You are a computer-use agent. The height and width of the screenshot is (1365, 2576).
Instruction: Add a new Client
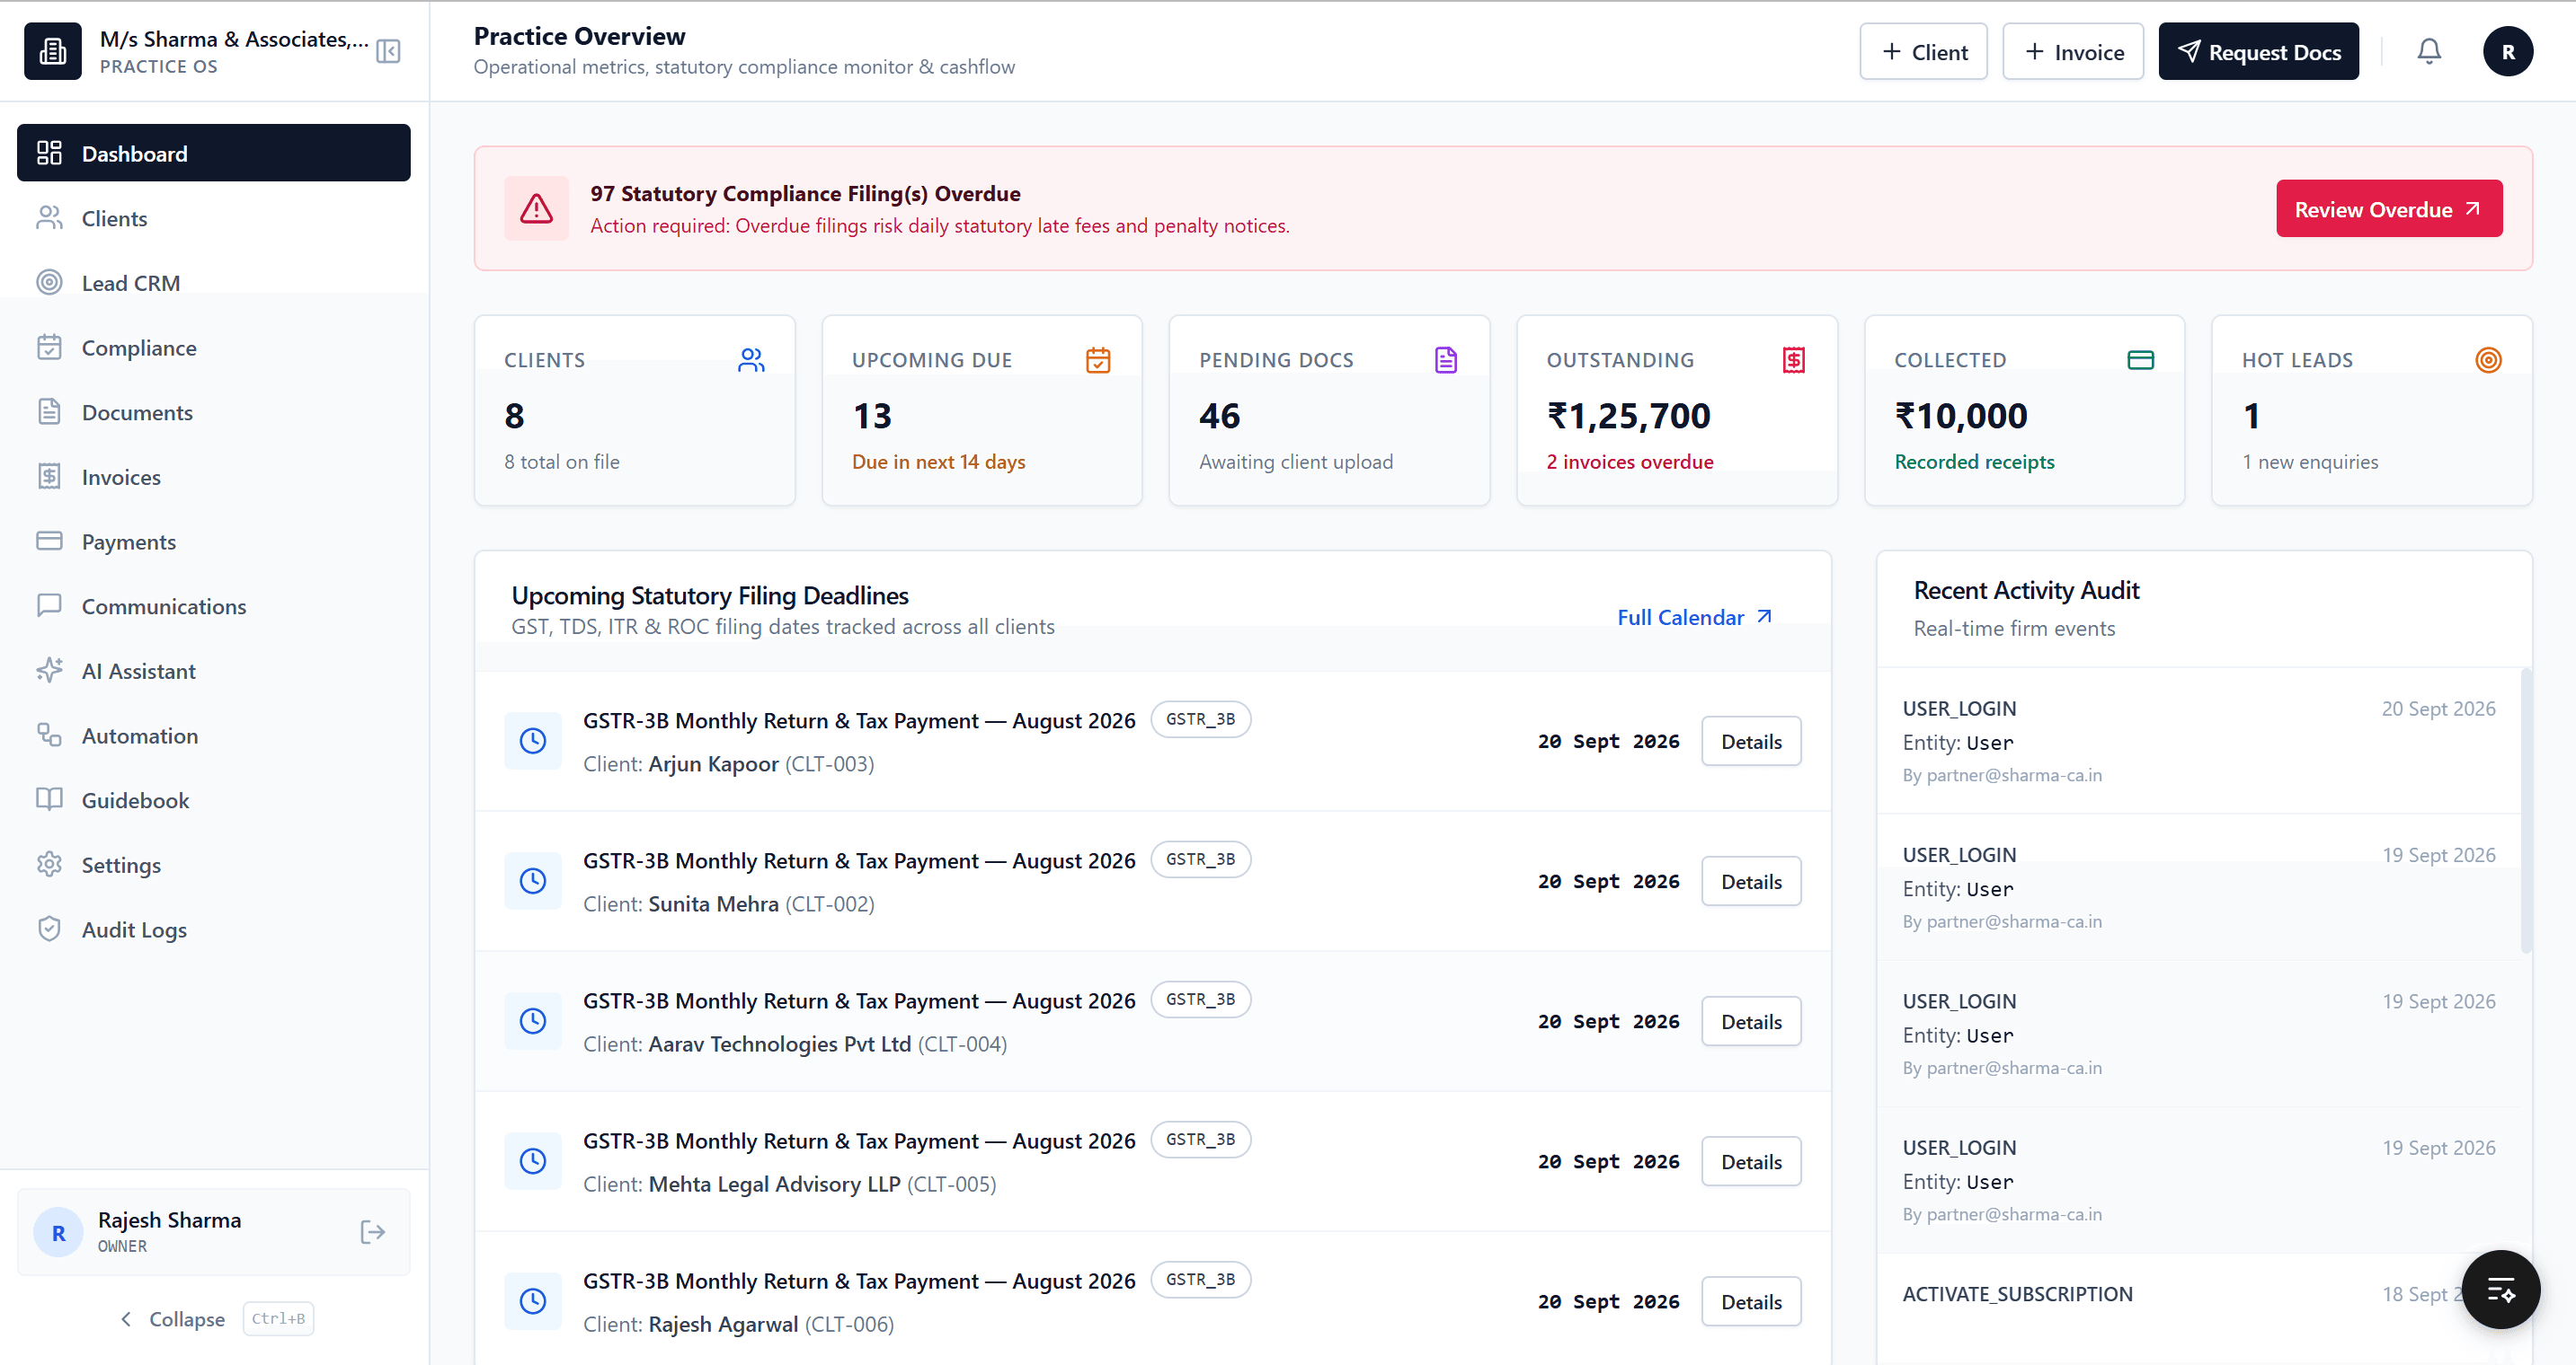pyautogui.click(x=1923, y=51)
